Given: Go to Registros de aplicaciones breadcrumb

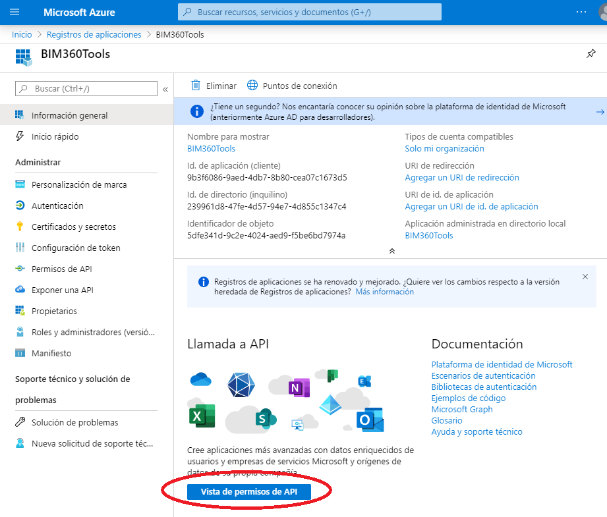Looking at the screenshot, I should 94,34.
